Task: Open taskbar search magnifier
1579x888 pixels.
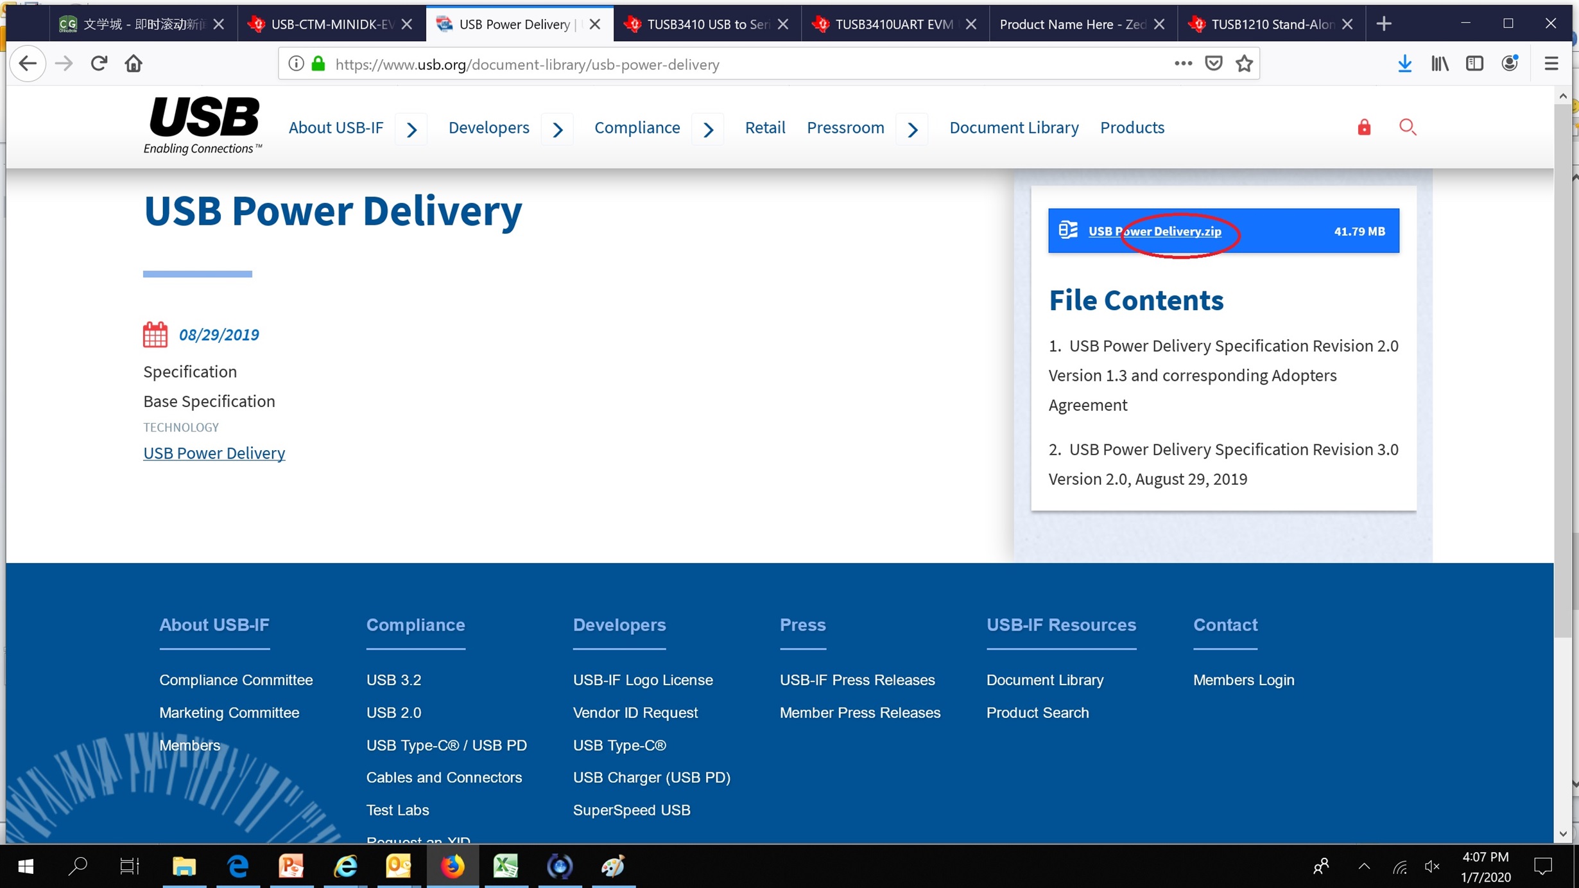Action: pyautogui.click(x=78, y=867)
